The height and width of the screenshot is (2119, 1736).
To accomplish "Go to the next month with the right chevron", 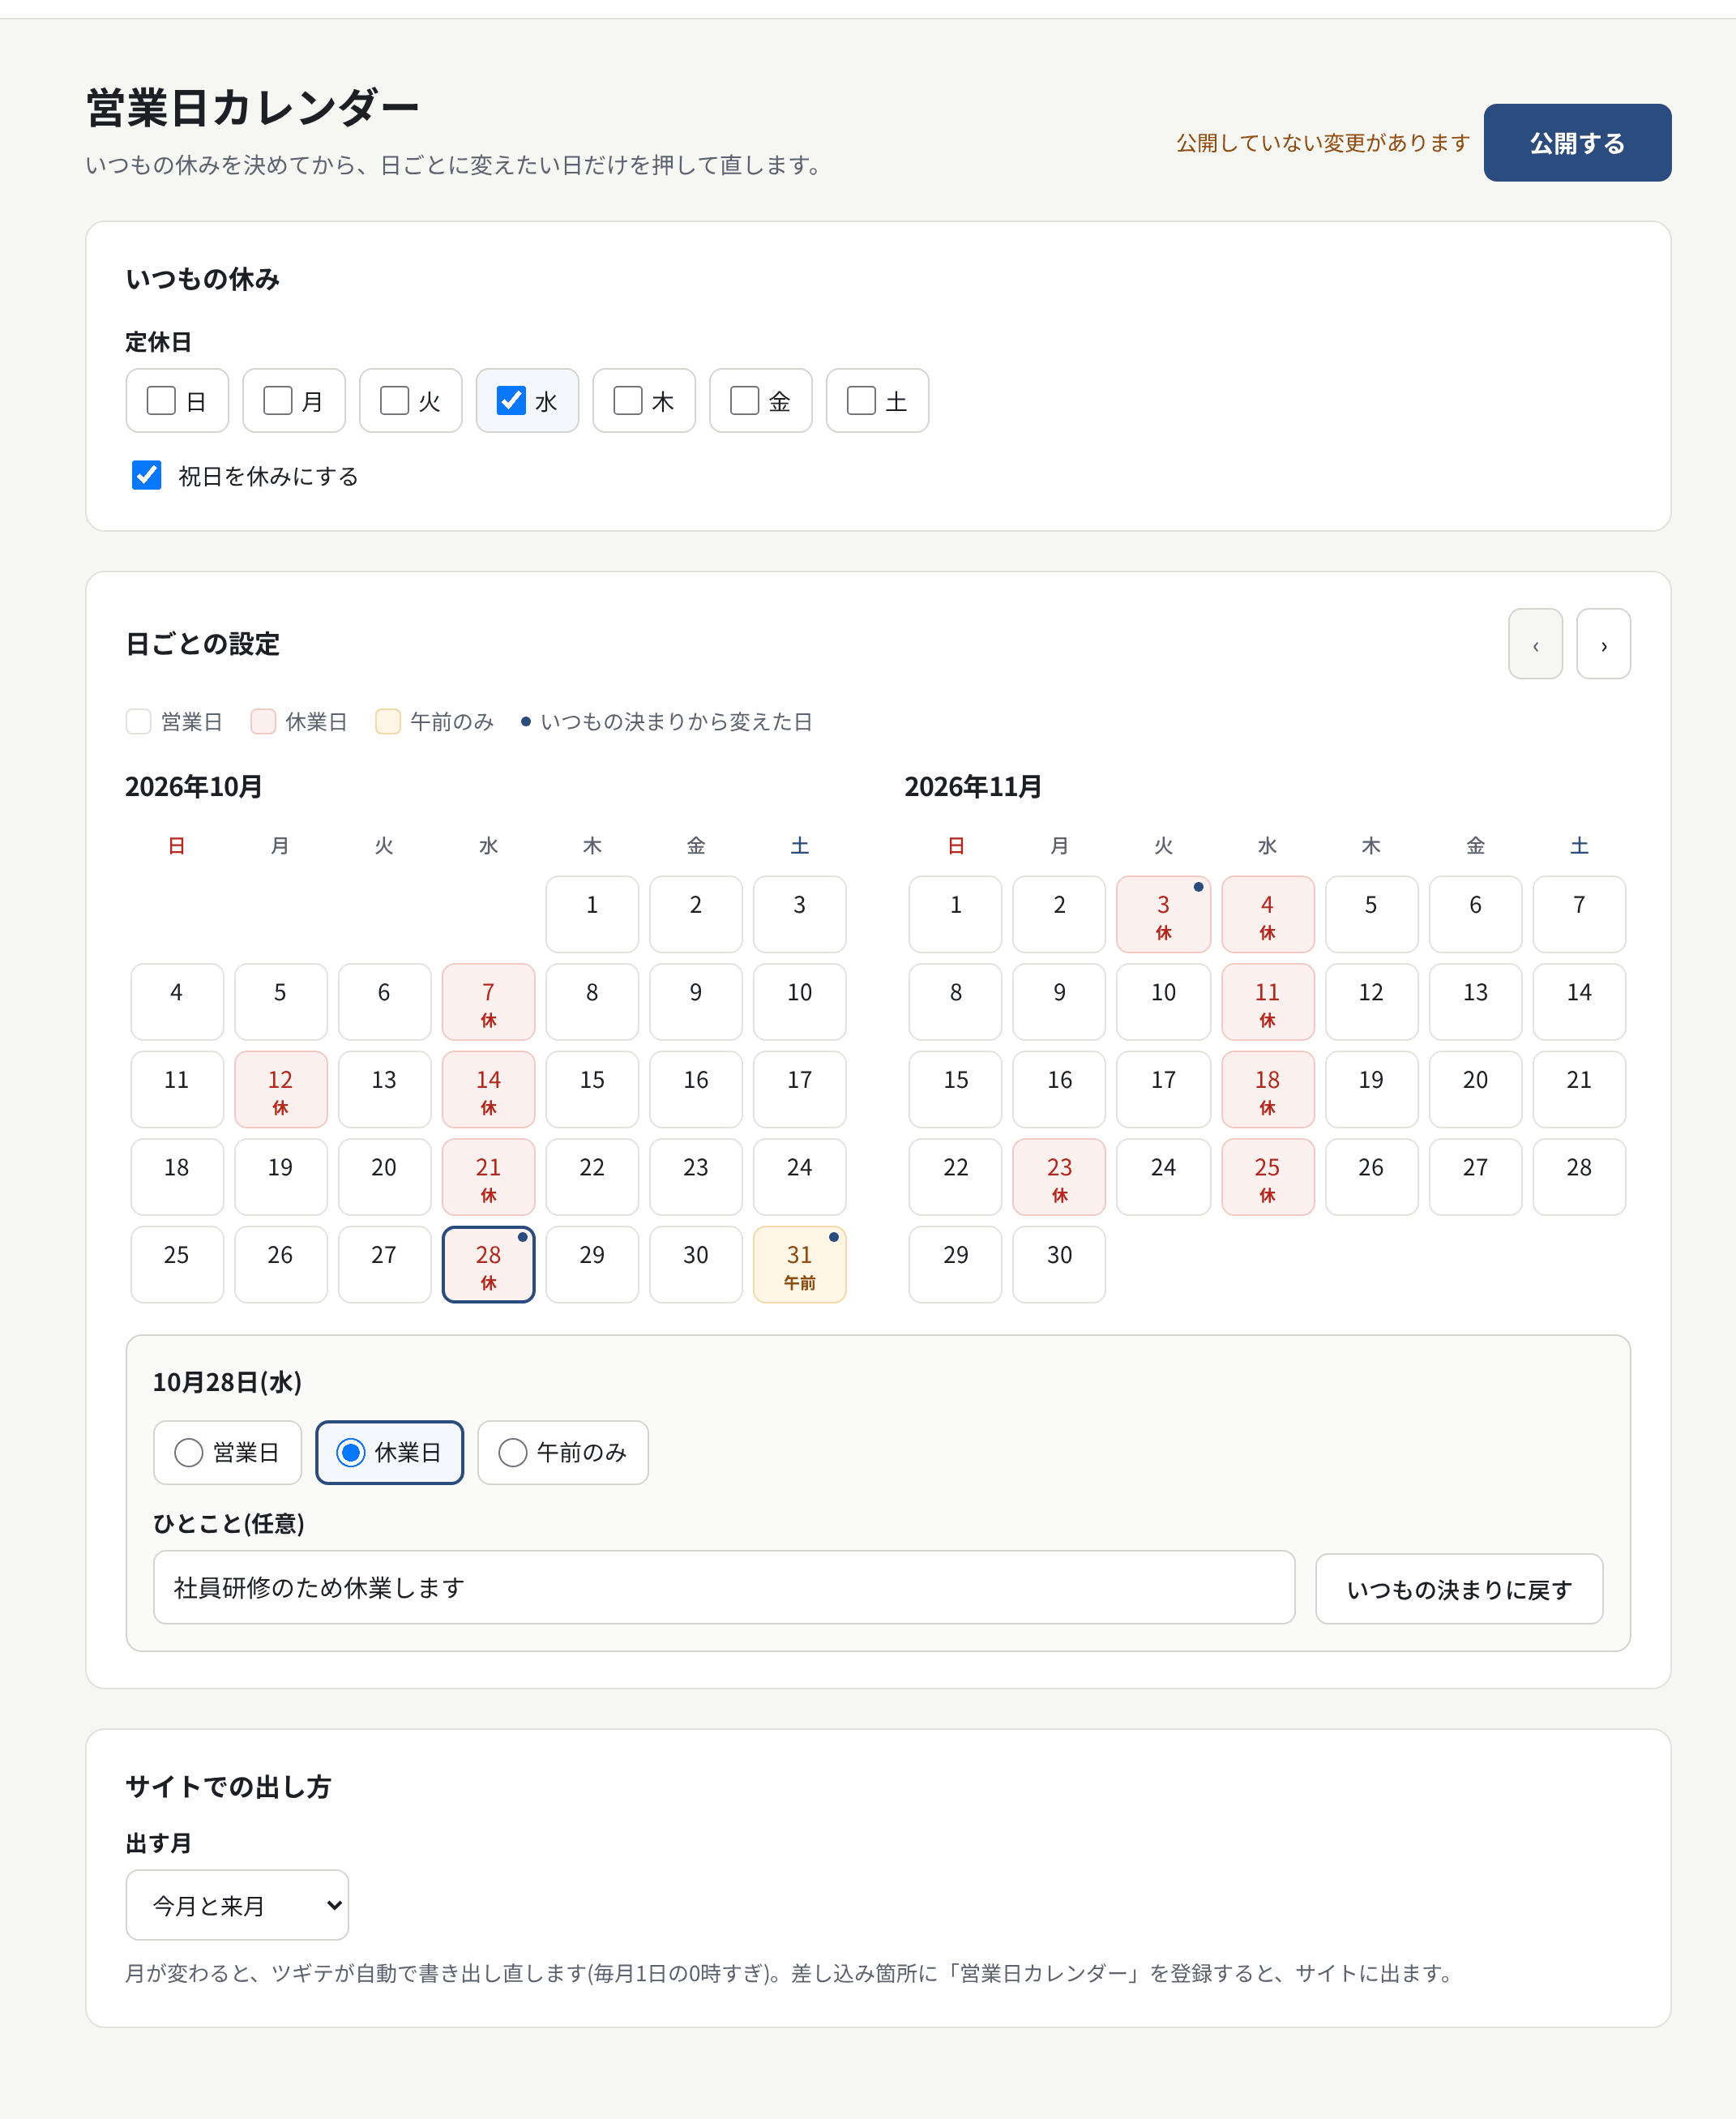I will pos(1603,644).
